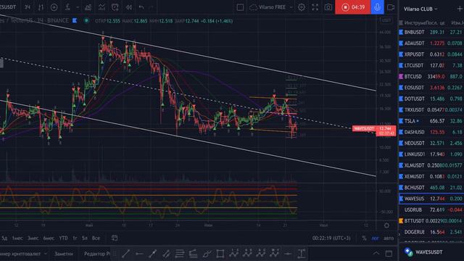Open chart settings gear in top toolbar
The height and width of the screenshot is (261, 464).
click(302, 7)
